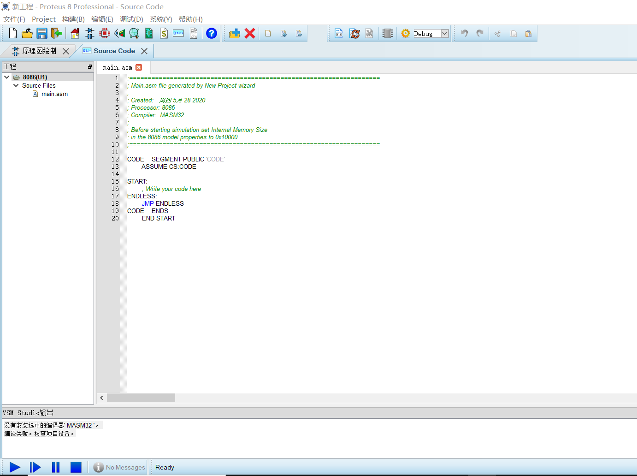The height and width of the screenshot is (476, 637).
Task: Collapse the Source Files folder
Action: pyautogui.click(x=16, y=85)
